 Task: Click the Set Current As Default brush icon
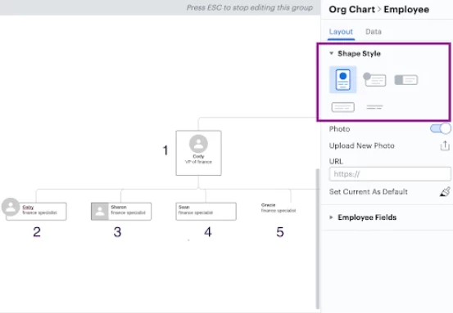point(445,192)
